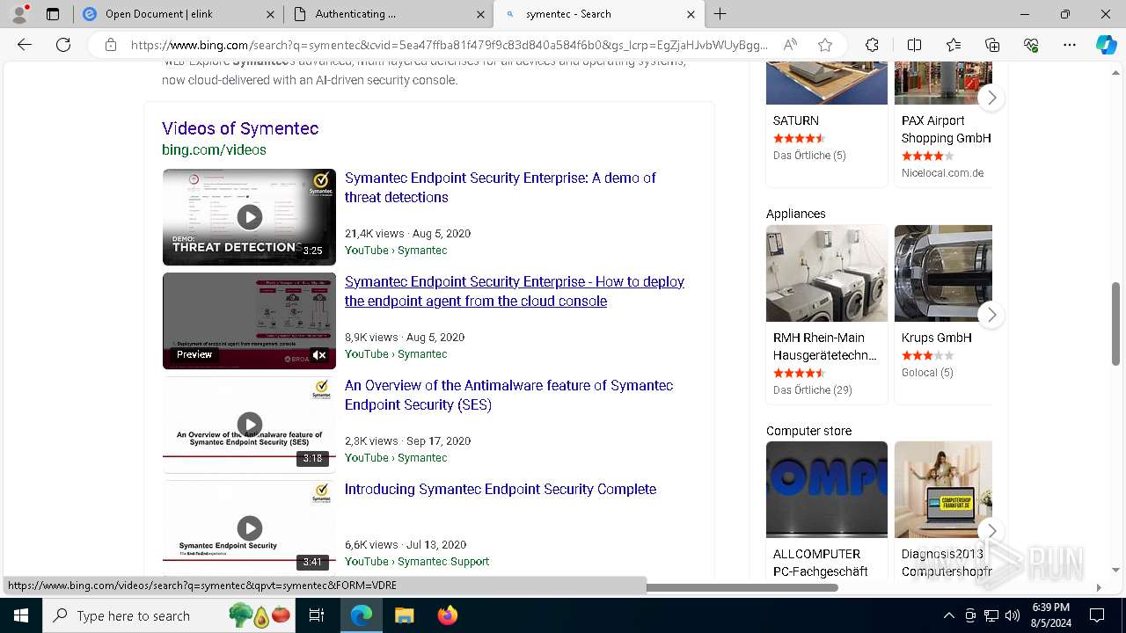Click the deploy endpoint agent preview thumbnail
This screenshot has width=1126, height=633.
(249, 321)
